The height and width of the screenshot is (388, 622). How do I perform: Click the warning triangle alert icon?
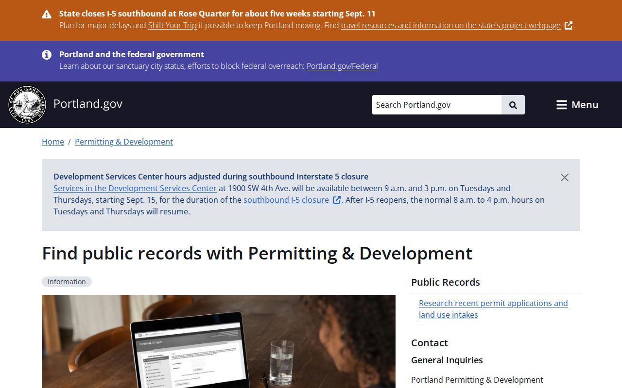click(47, 14)
